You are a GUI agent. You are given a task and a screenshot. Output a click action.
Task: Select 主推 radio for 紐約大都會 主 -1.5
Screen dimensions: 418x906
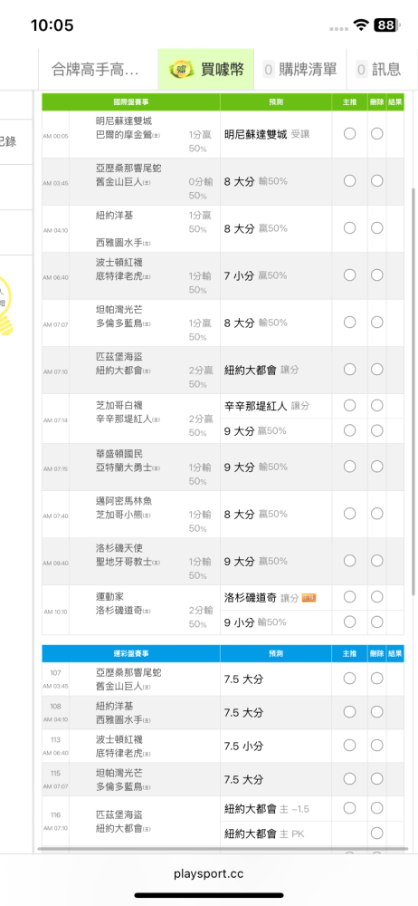[349, 808]
